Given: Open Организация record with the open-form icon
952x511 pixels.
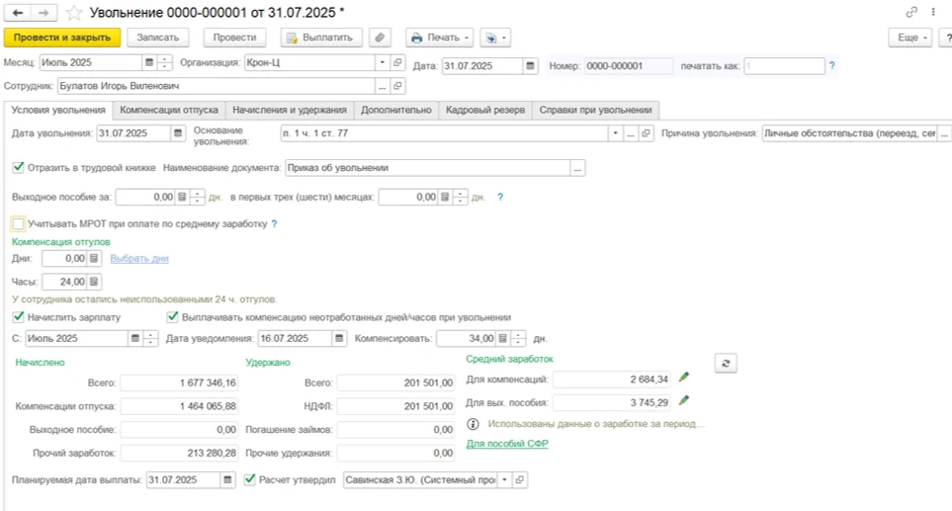Looking at the screenshot, I should click(x=397, y=62).
